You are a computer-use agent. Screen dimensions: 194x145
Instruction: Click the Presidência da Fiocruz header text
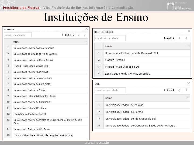coord(21,8)
